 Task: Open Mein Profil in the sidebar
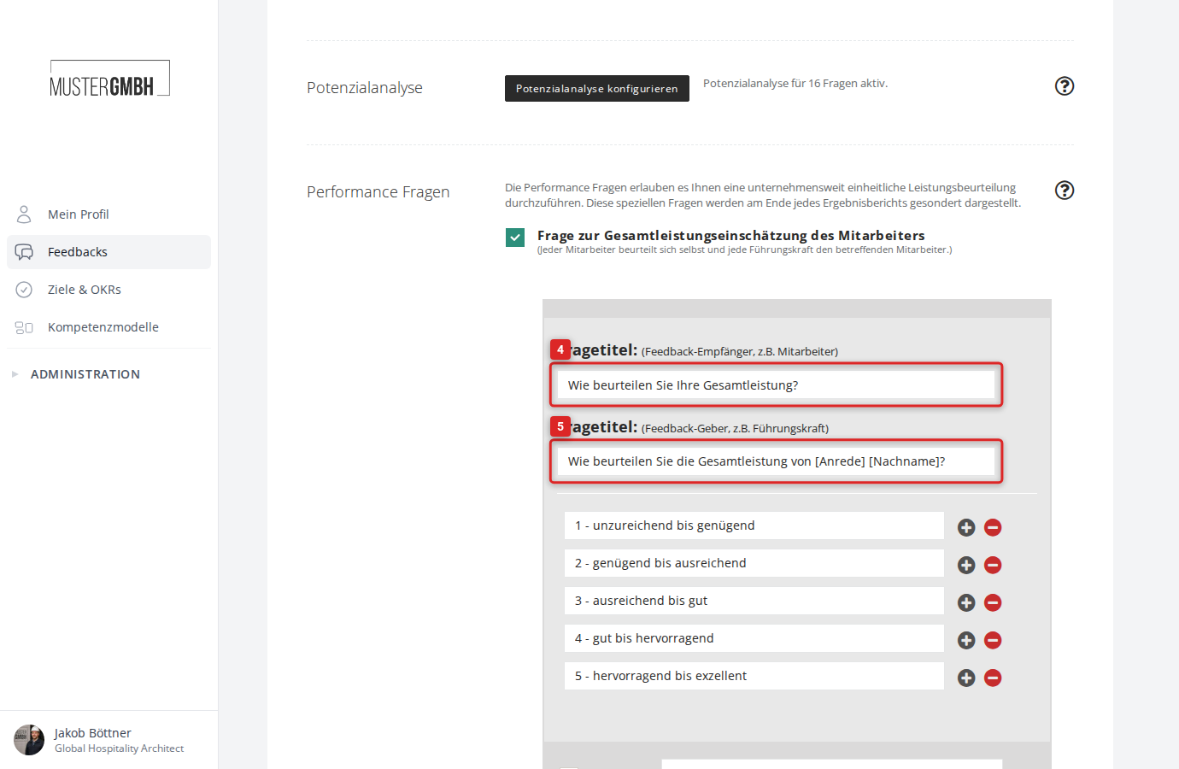click(x=109, y=214)
